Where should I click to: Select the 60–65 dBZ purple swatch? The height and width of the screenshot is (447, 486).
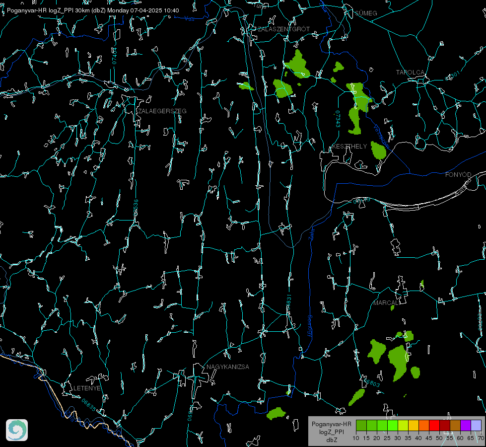click(466, 425)
